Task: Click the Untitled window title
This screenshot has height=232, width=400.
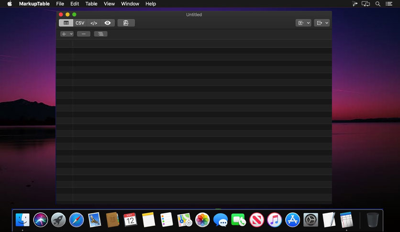Action: coord(194,14)
